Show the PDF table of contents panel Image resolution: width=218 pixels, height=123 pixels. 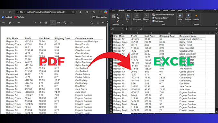[4, 22]
